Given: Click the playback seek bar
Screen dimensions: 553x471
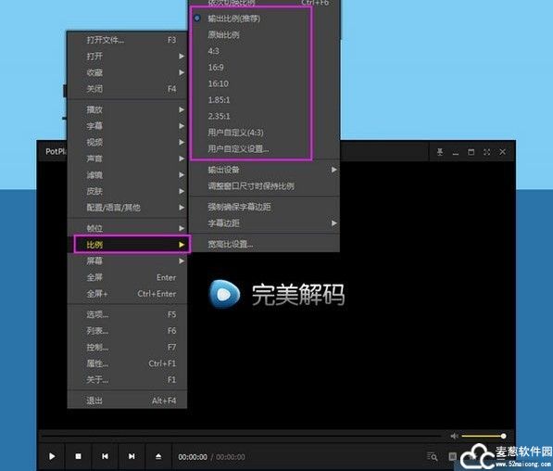Looking at the screenshot, I should pyautogui.click(x=242, y=436).
